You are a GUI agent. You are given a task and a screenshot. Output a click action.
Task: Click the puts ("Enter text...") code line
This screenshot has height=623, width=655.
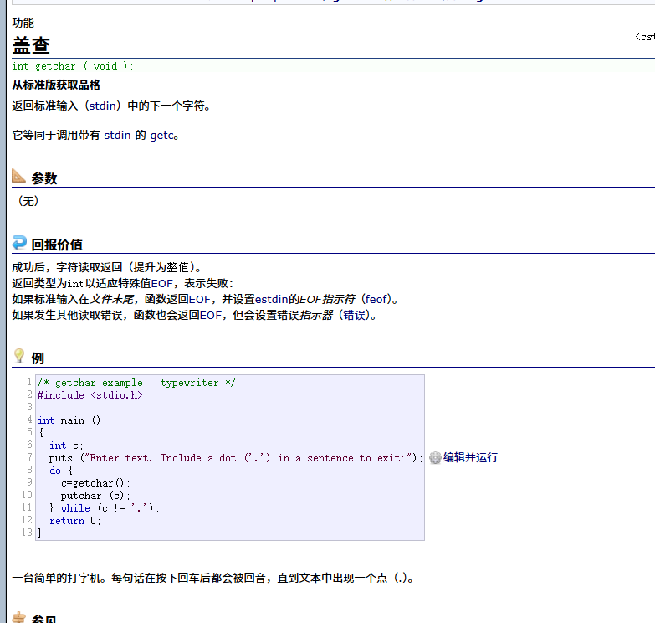click(x=236, y=458)
